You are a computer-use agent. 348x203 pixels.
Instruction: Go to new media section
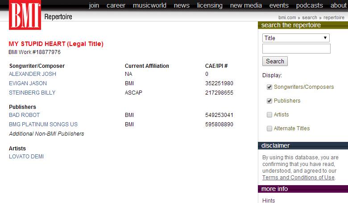pyautogui.click(x=246, y=5)
